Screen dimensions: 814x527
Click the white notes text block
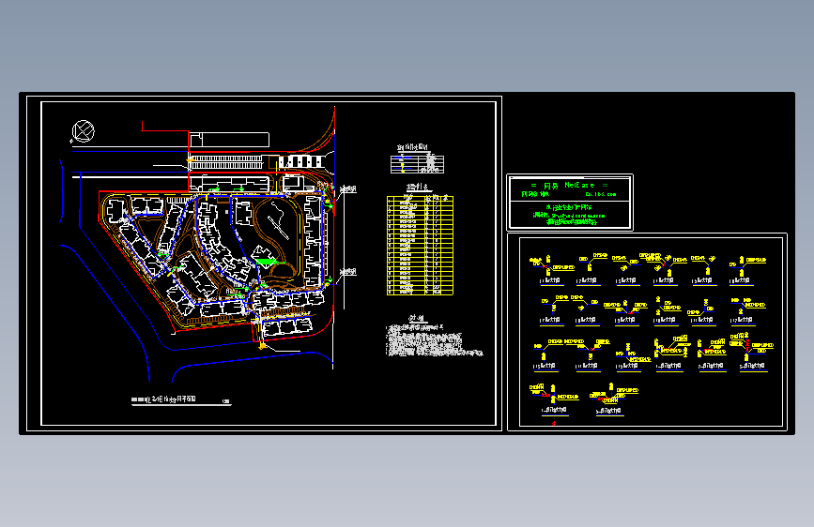pyautogui.click(x=434, y=341)
